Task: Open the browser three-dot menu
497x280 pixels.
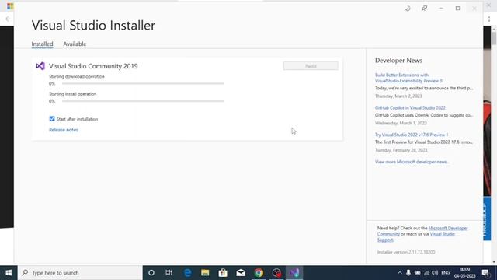Action: [489, 19]
